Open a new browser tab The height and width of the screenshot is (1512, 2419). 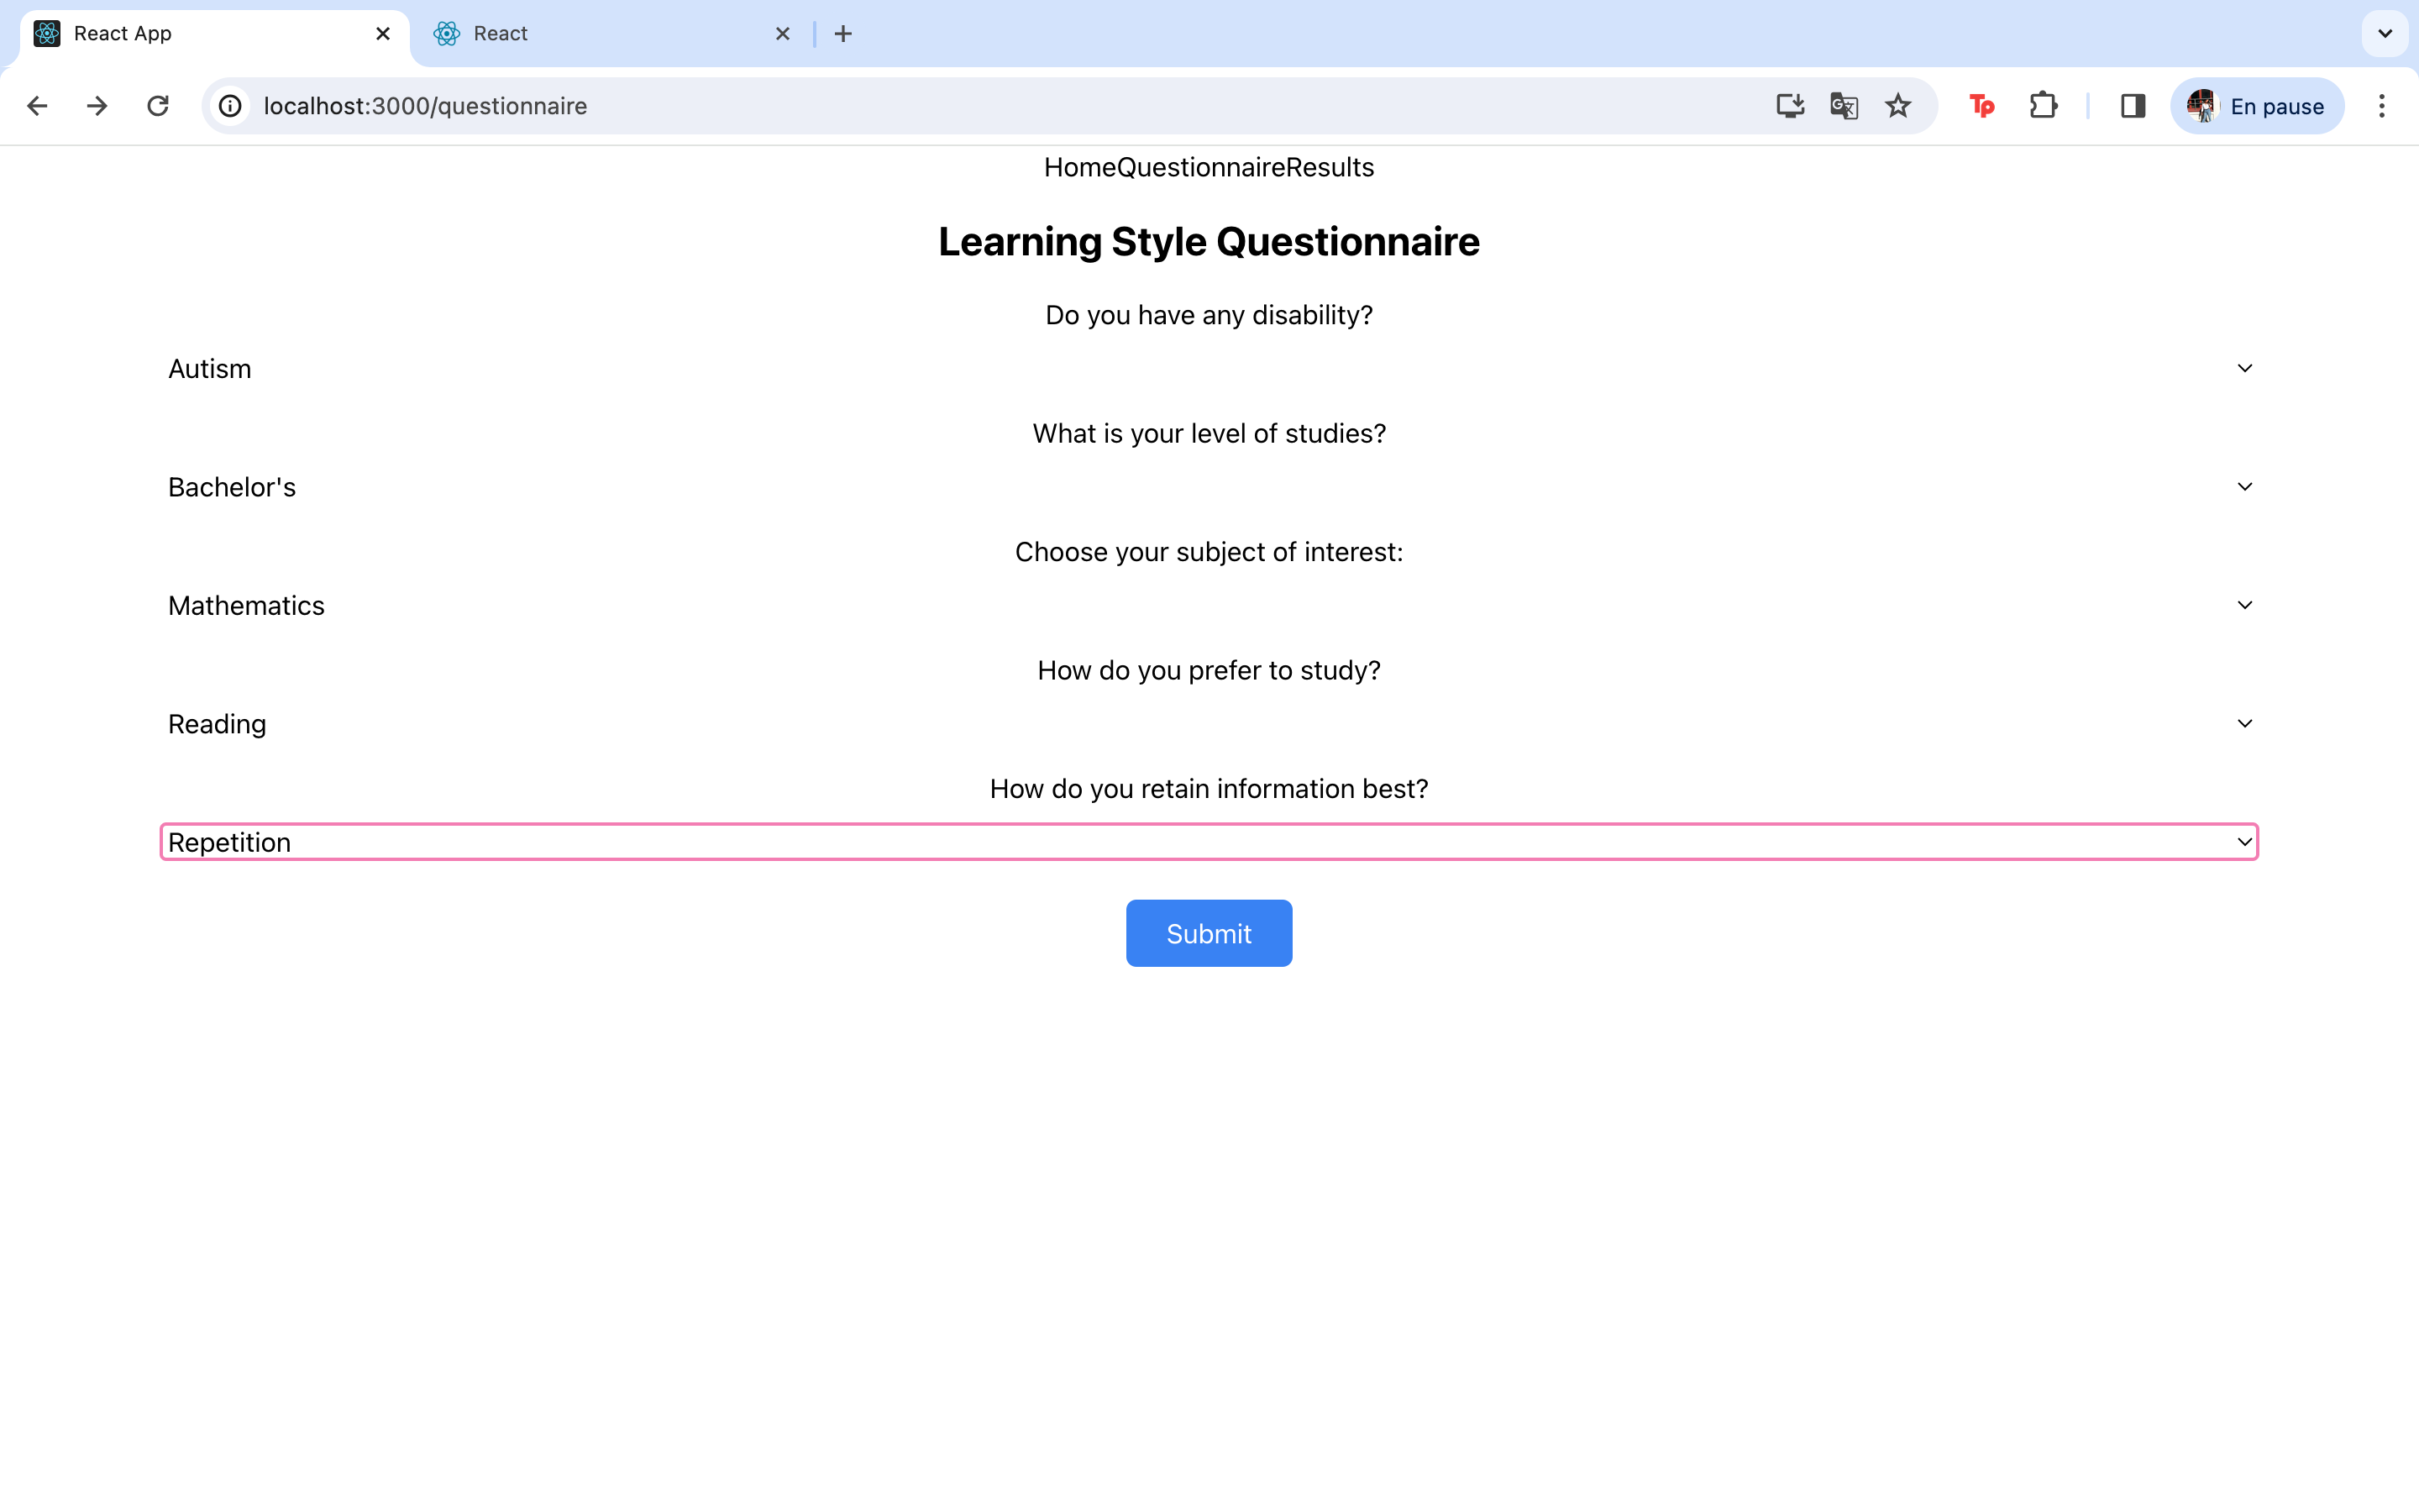point(842,33)
